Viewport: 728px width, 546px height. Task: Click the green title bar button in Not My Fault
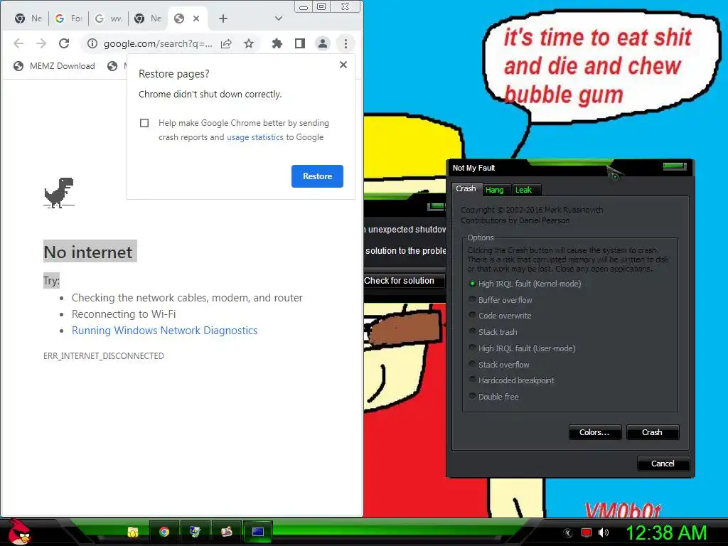(x=675, y=166)
